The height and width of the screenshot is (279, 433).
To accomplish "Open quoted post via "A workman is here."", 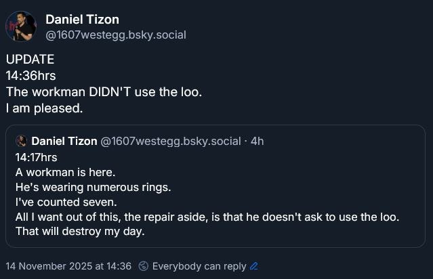I will tap(61, 171).
